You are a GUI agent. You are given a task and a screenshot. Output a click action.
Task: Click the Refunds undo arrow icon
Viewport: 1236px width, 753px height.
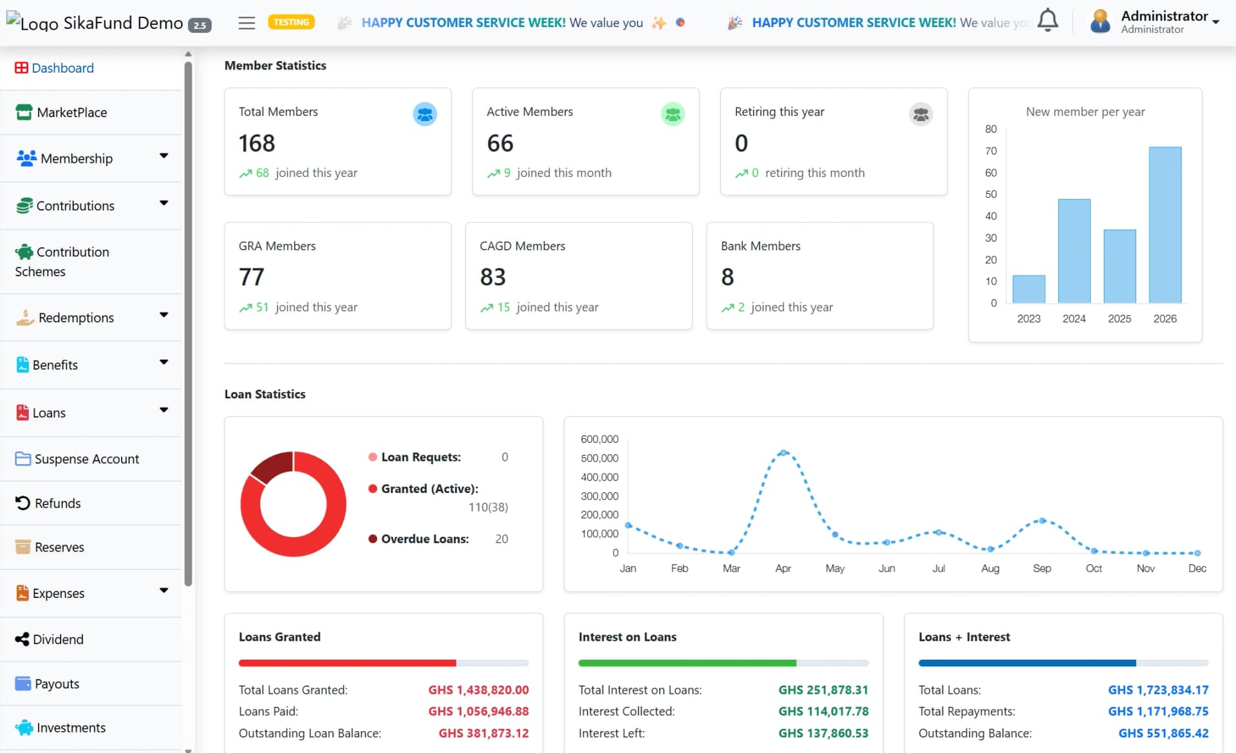coord(23,503)
